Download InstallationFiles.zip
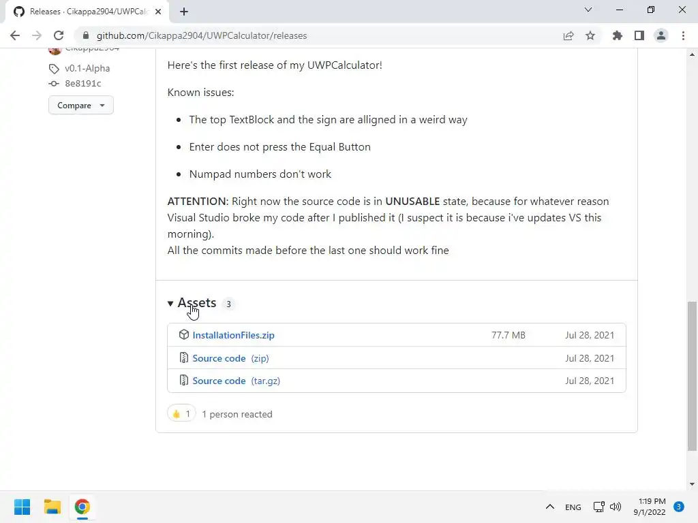 (233, 335)
